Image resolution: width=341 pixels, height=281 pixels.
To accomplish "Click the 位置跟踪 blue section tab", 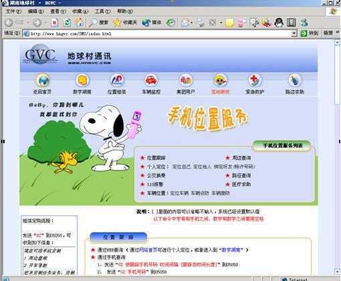I will [x=118, y=238].
